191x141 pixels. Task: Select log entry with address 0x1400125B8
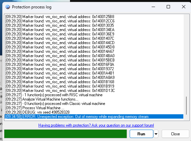point(94,17)
